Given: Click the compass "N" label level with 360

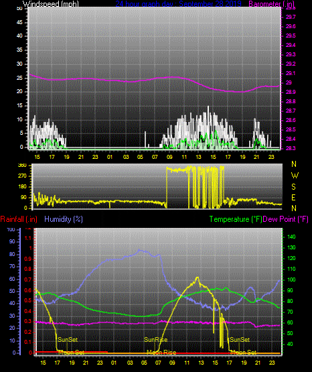Looking at the screenshot, I should [294, 164].
